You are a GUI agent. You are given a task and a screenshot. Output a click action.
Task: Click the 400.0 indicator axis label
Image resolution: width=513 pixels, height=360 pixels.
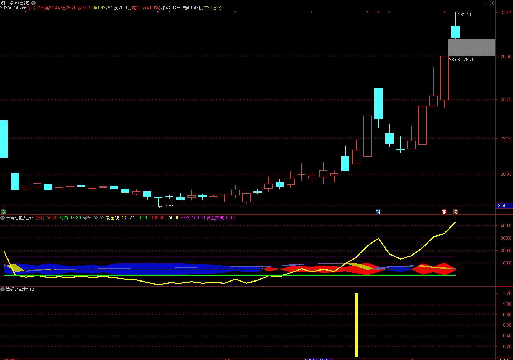tap(506, 226)
